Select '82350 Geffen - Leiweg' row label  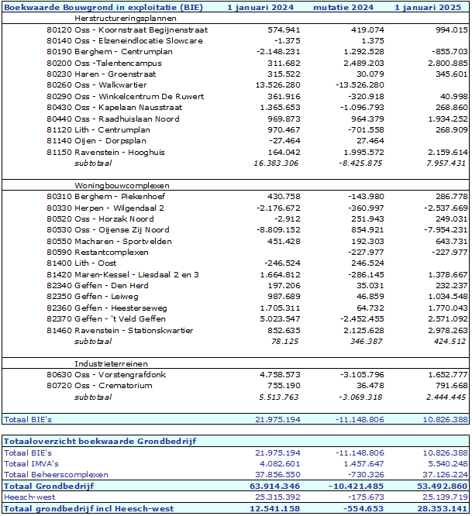click(x=92, y=297)
